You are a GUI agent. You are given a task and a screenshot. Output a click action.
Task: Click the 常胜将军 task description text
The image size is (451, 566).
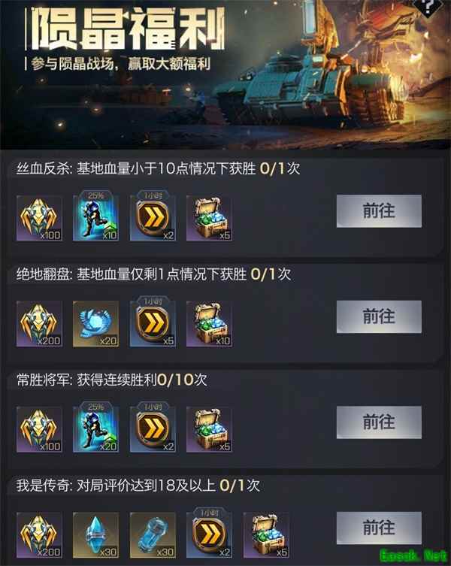(x=111, y=380)
